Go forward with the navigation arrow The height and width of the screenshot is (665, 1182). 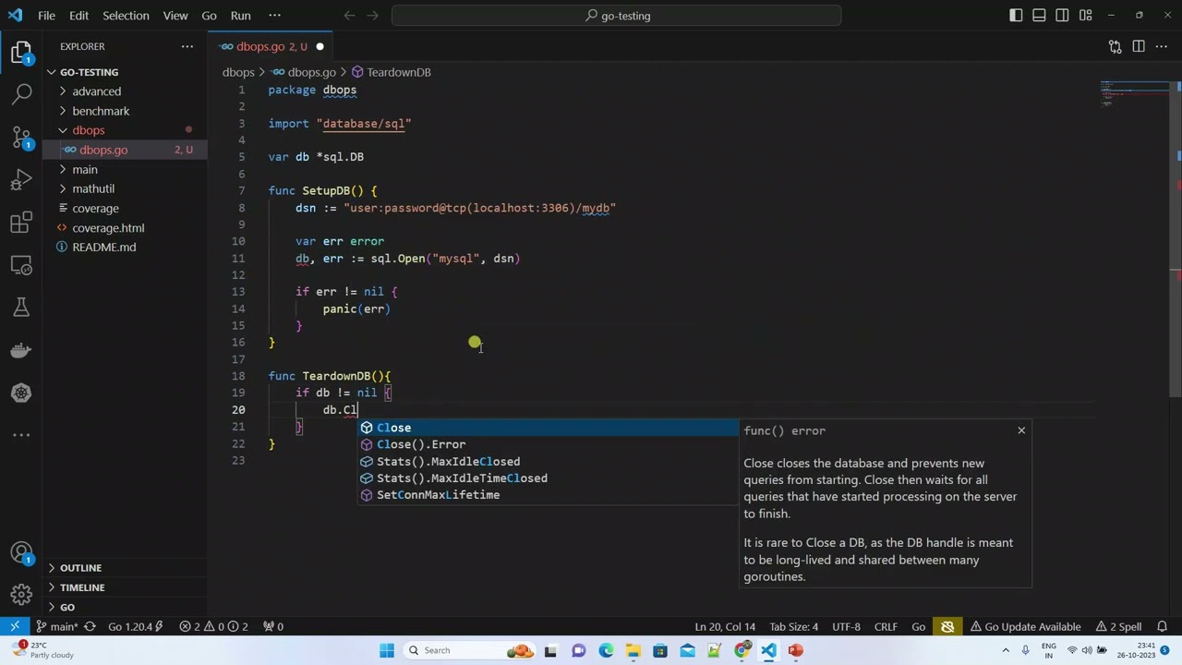coord(375,16)
